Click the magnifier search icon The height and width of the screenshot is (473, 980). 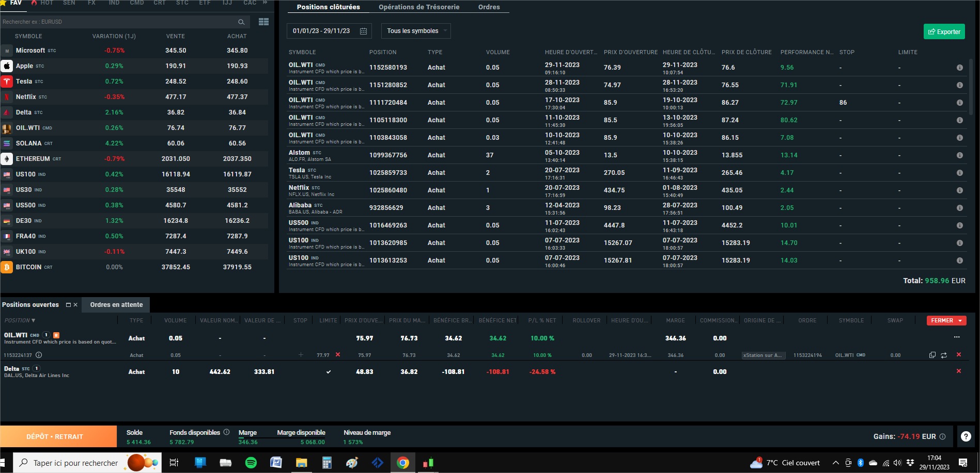(x=241, y=22)
